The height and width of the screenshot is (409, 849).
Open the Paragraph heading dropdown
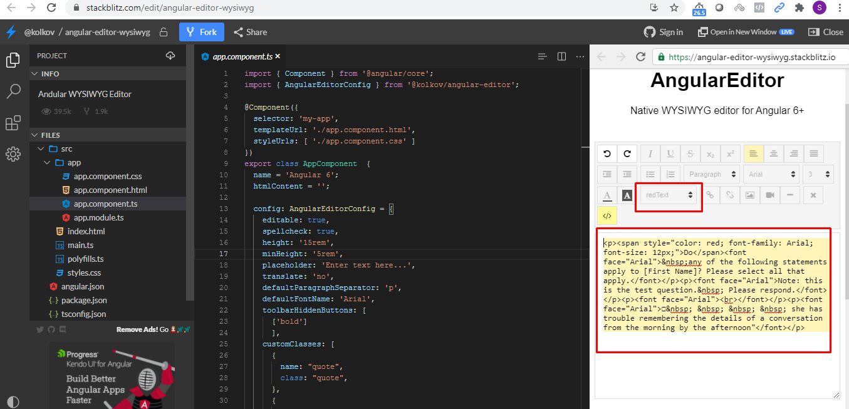pyautogui.click(x=712, y=174)
